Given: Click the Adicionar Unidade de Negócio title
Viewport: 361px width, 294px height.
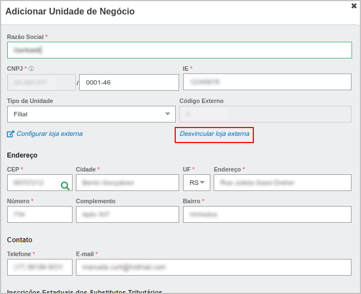Looking at the screenshot, I should tap(70, 11).
